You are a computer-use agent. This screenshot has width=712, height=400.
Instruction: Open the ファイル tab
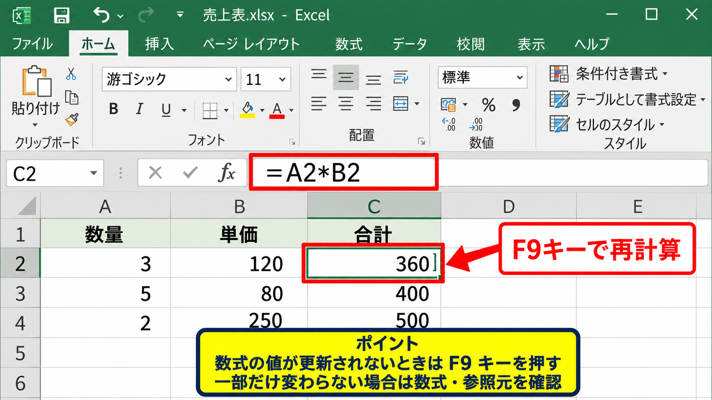[32, 44]
